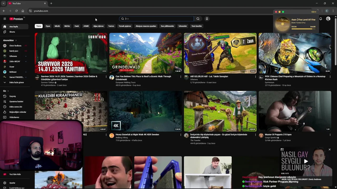Close the miniplayer video popup
337x189 pixels.
329,149
